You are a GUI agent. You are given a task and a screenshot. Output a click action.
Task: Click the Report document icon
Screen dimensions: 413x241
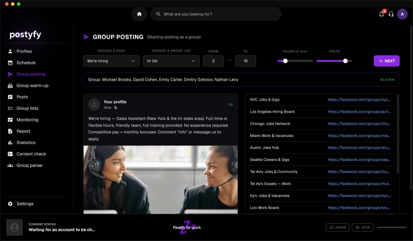point(10,131)
